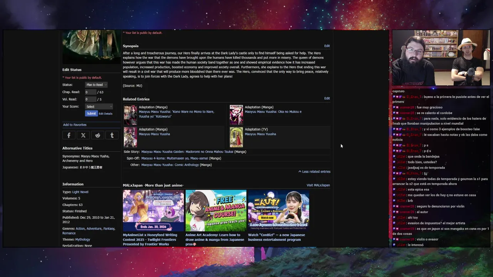
Task: Click chat message 'todo bien, ustedes?'
Action: pyautogui.click(x=422, y=162)
